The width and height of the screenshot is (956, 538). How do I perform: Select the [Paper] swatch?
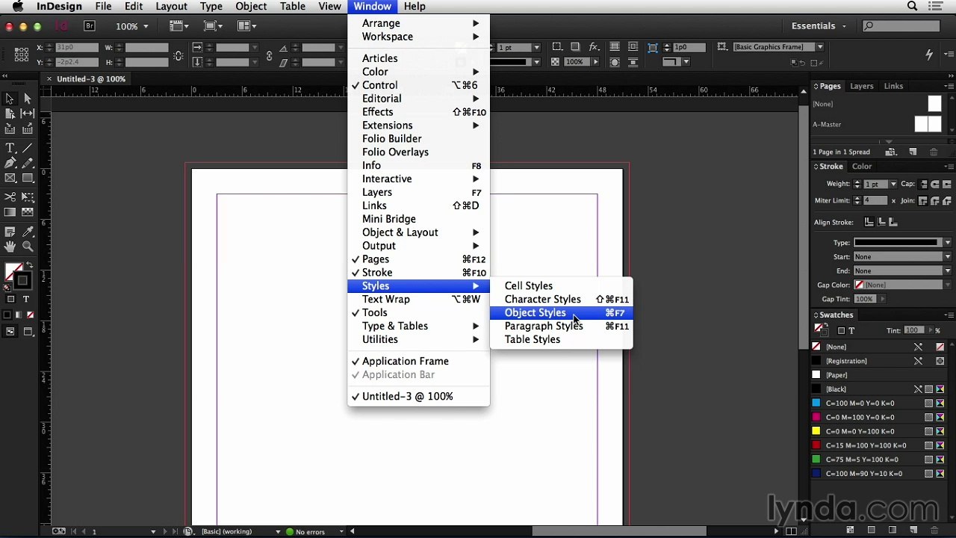point(879,375)
